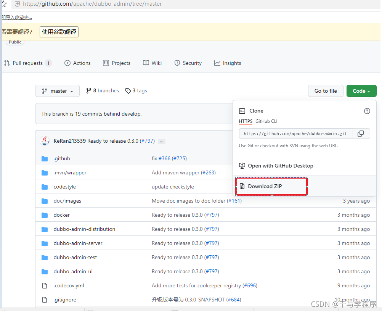Open the .mvn/wrapper folder
The height and width of the screenshot is (311, 382).
pos(70,173)
